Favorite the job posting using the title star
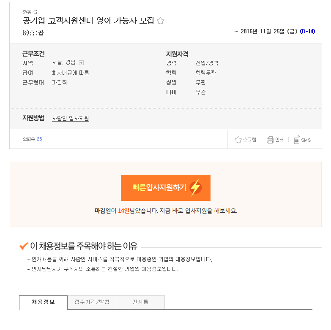 pyautogui.click(x=161, y=21)
